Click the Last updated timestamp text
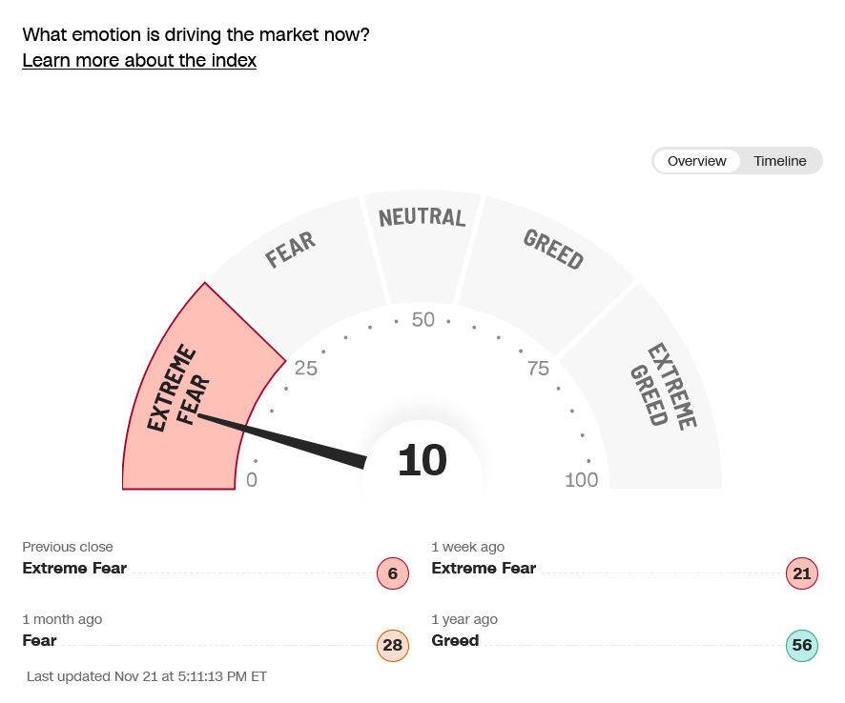845x703 pixels. [147, 676]
